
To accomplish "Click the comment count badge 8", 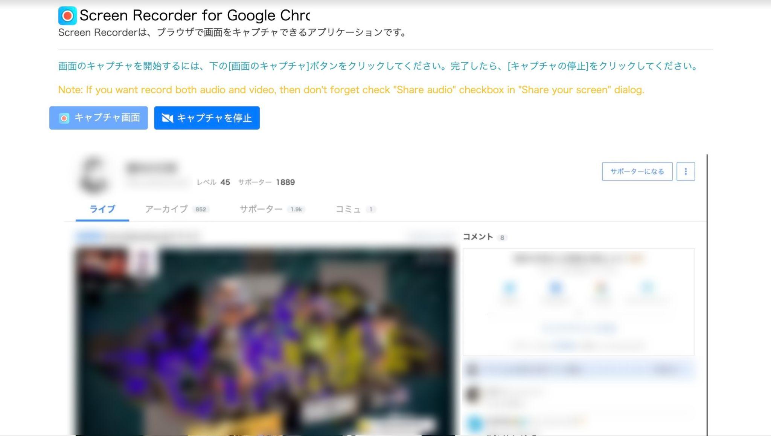I will click(502, 237).
